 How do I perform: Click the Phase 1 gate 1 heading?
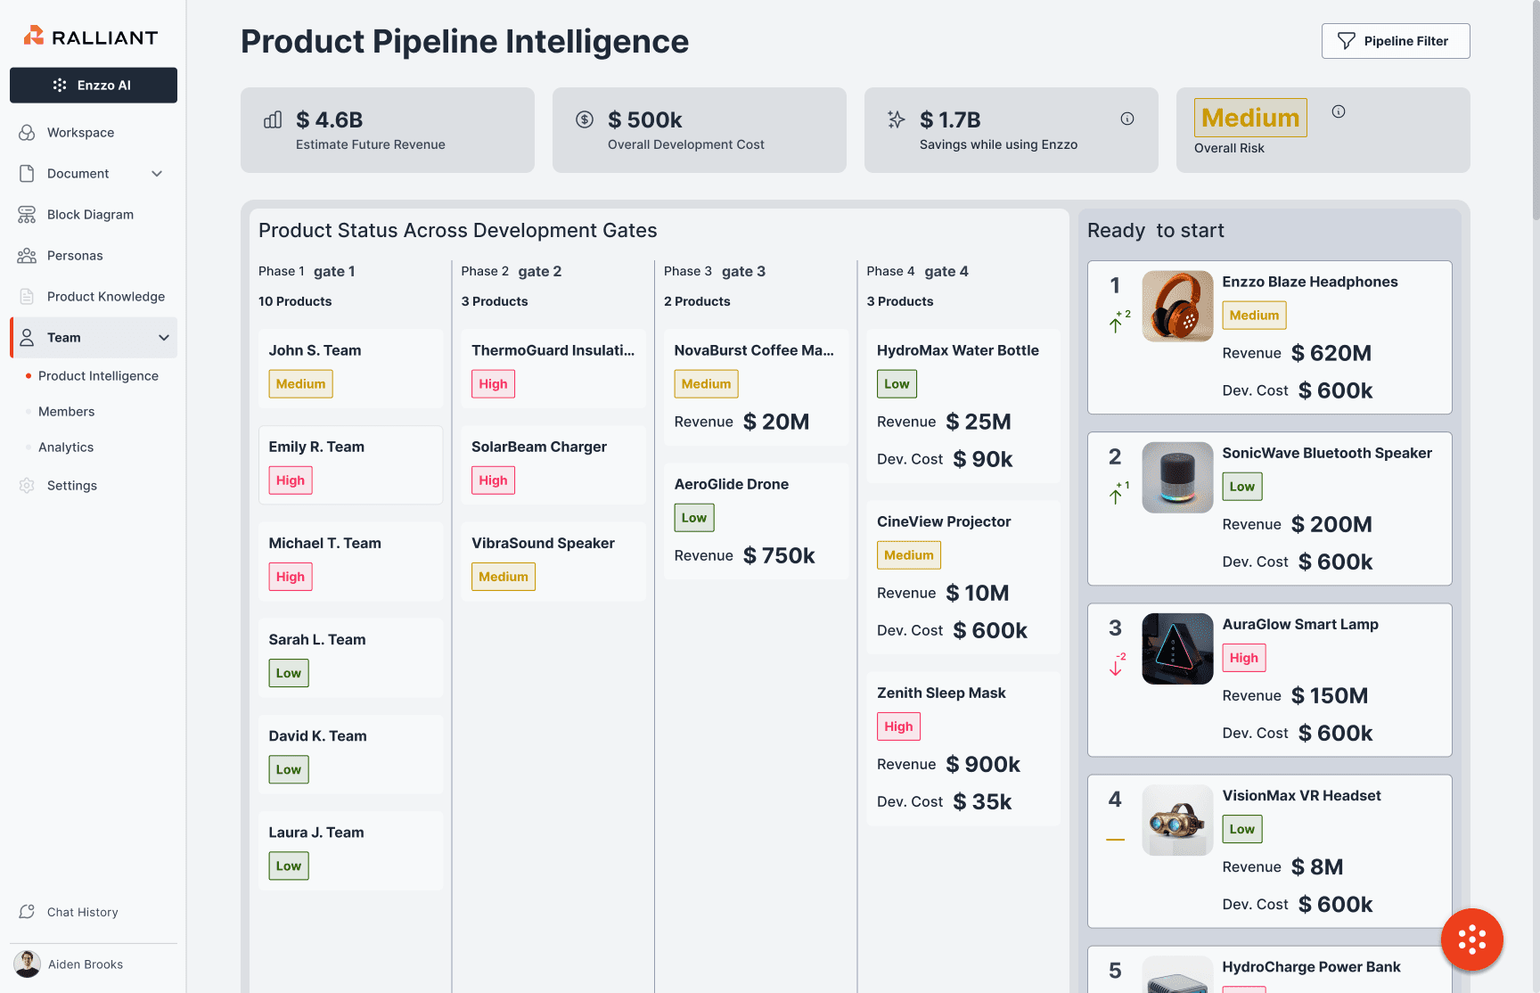[x=307, y=271]
